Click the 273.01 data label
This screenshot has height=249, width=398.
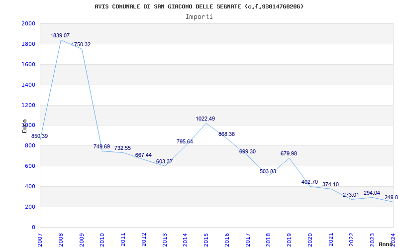tap(351, 195)
